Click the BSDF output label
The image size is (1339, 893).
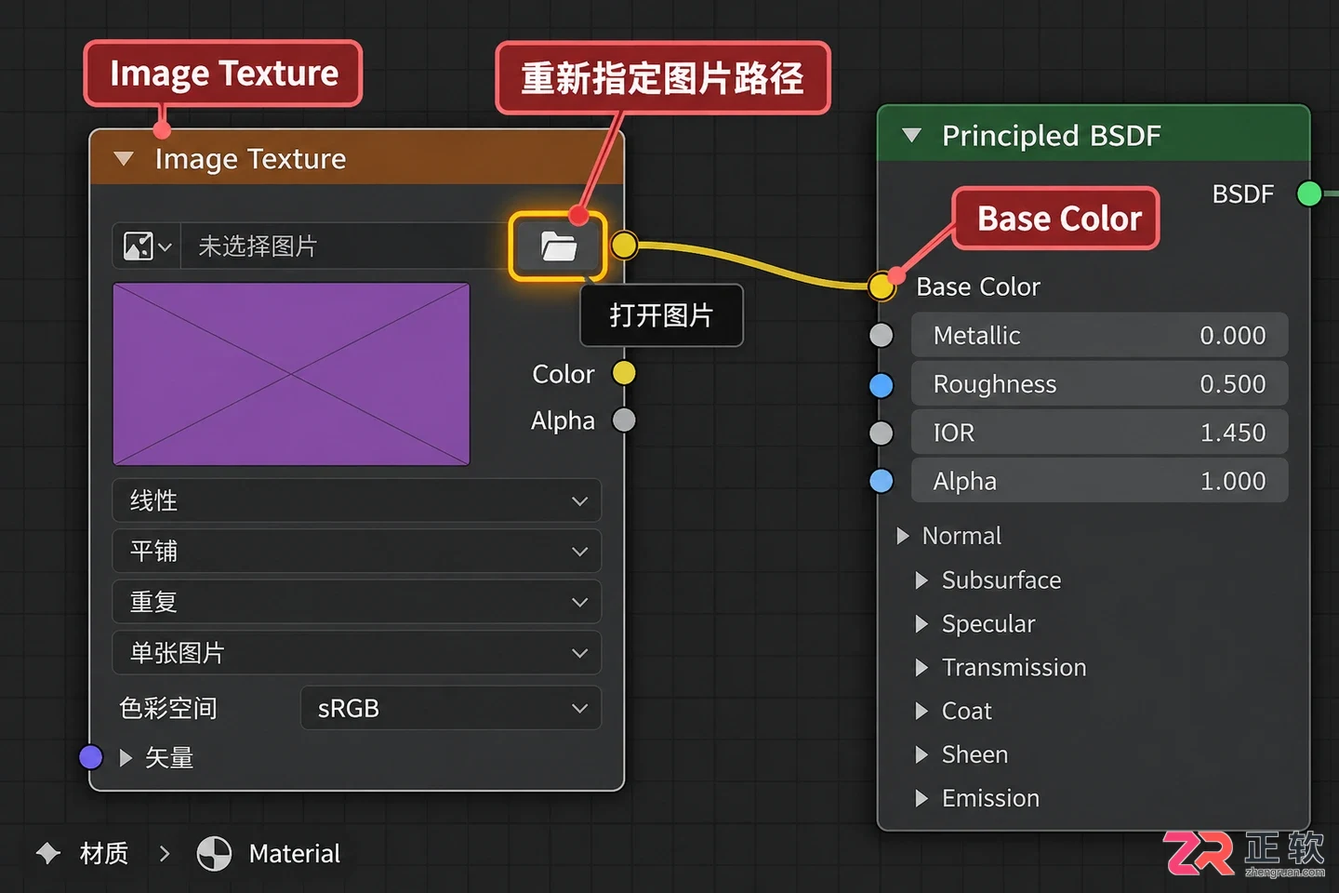click(x=1243, y=194)
